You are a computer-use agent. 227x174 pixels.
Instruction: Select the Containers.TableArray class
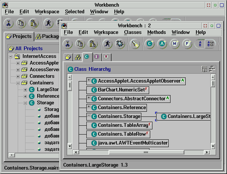point(122,125)
